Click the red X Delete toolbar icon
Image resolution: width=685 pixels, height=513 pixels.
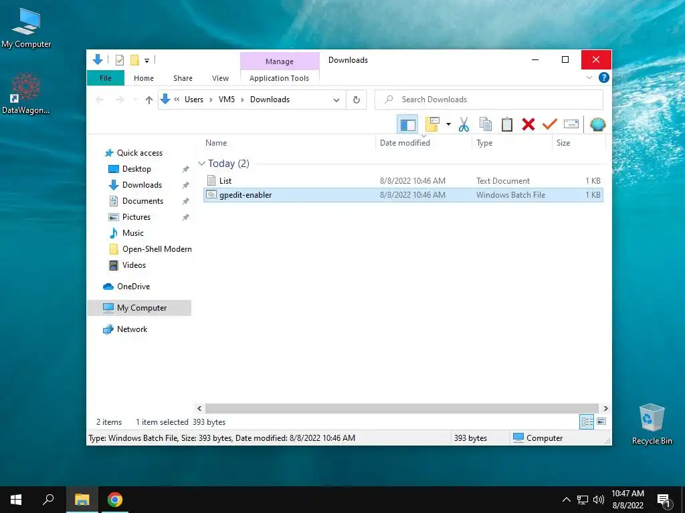tap(528, 124)
